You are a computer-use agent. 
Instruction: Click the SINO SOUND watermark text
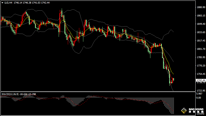click(196, 109)
